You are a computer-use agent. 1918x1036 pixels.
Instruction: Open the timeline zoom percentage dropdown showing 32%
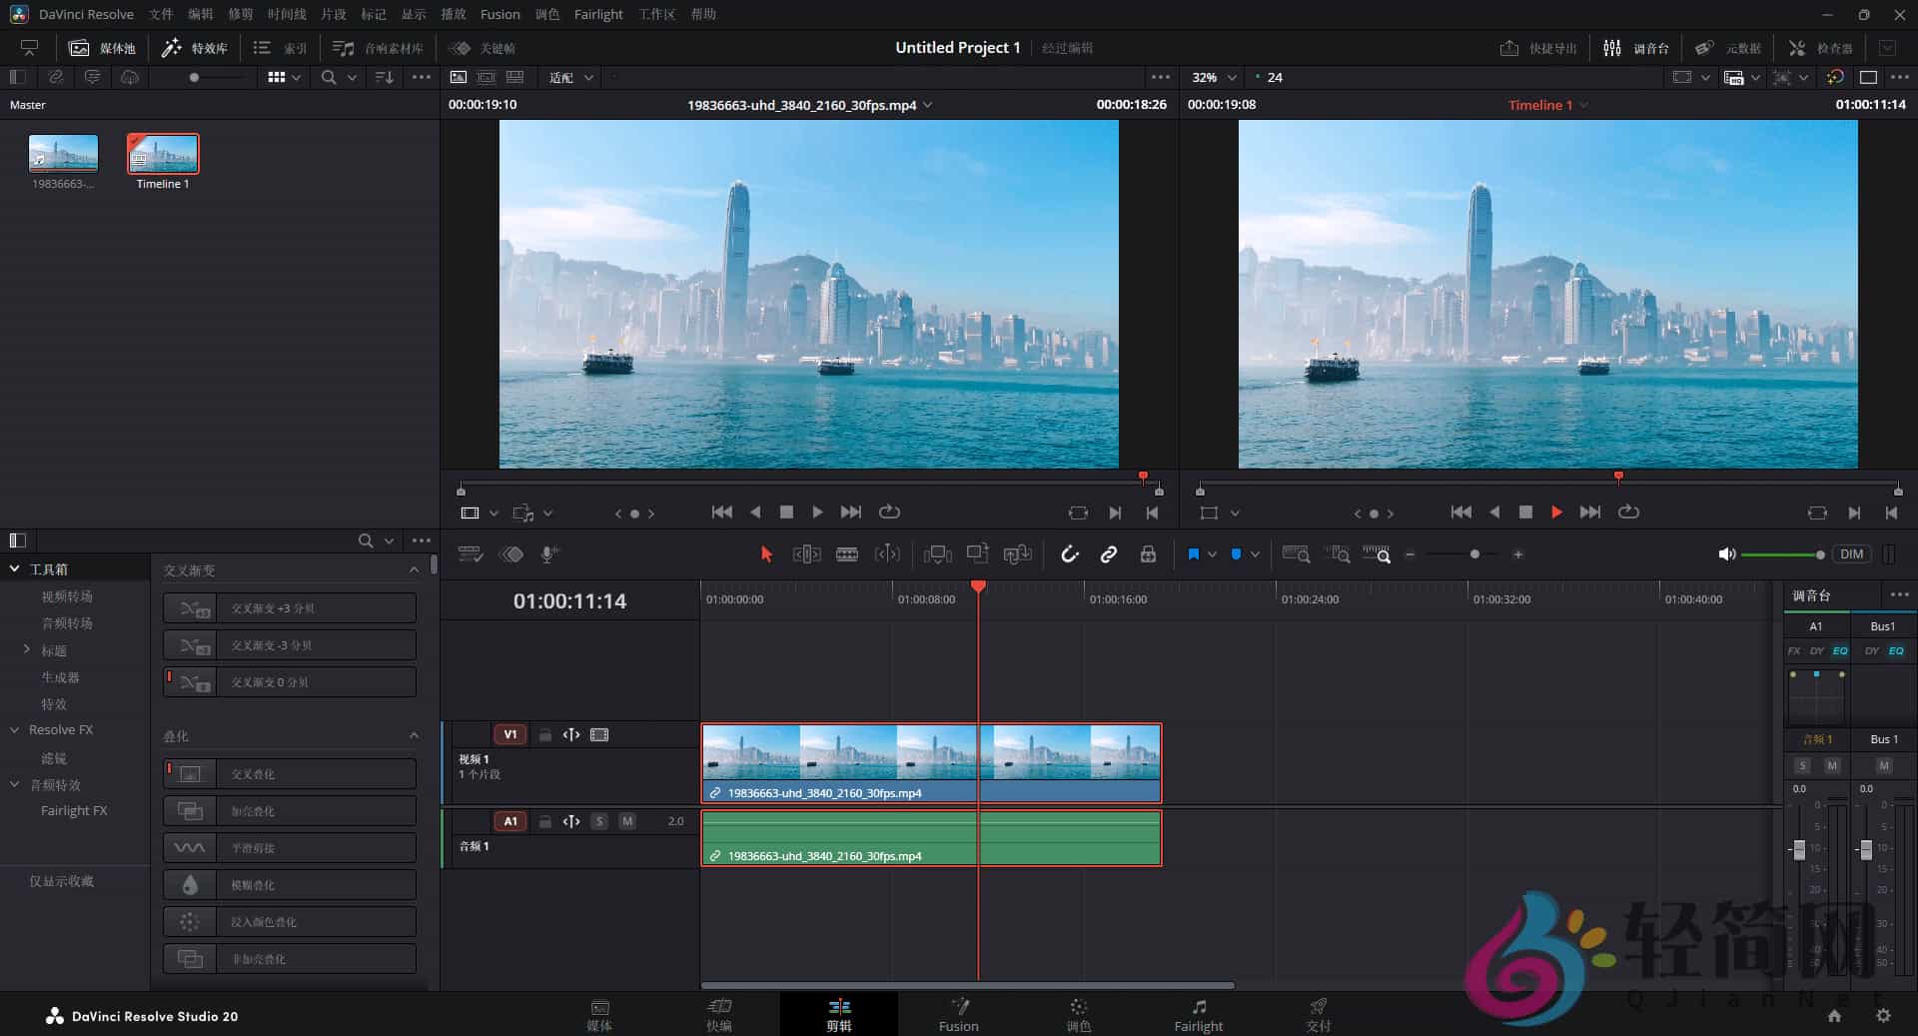point(1211,77)
